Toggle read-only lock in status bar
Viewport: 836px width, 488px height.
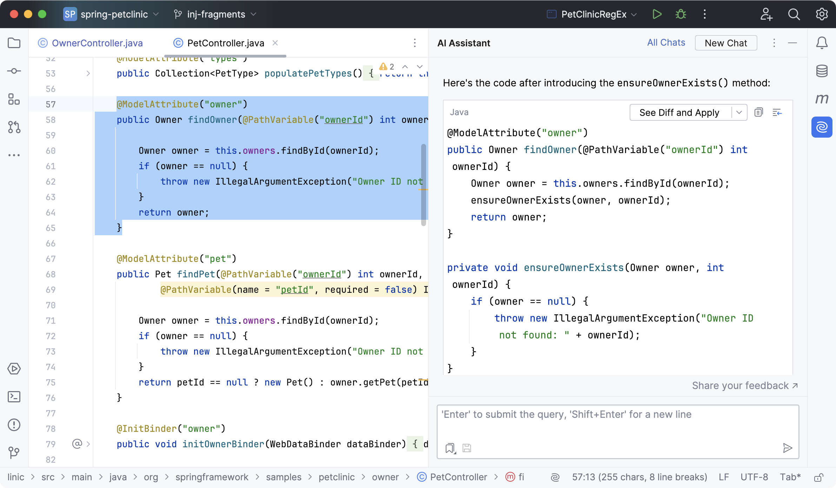coord(819,477)
